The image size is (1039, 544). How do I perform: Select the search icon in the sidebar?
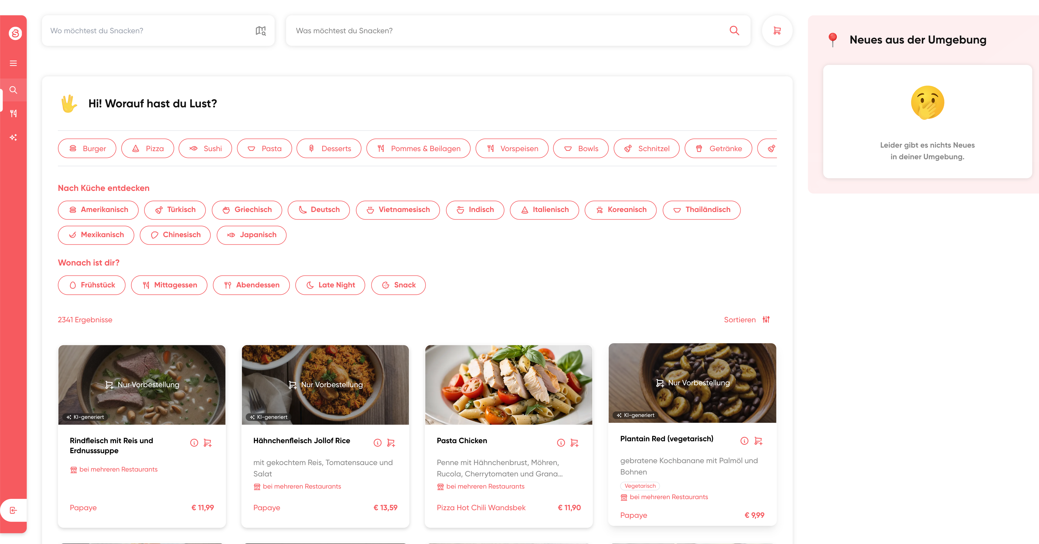[13, 90]
